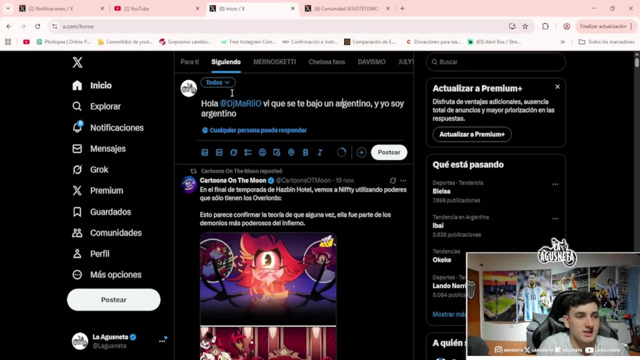
Task: Open Guardados bookmarks
Action: click(101, 211)
